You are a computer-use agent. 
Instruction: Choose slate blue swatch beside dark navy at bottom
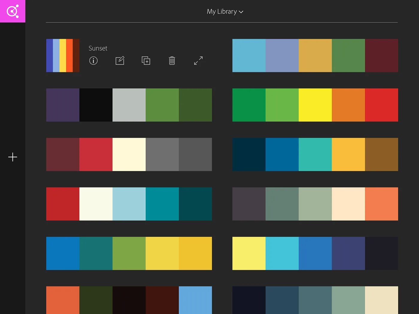(x=282, y=300)
